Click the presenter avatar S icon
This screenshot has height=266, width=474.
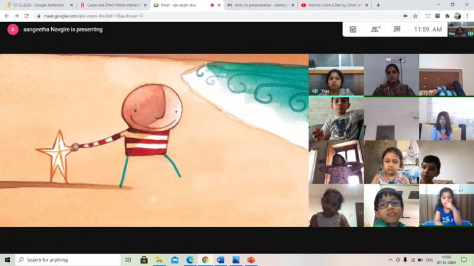click(x=13, y=30)
